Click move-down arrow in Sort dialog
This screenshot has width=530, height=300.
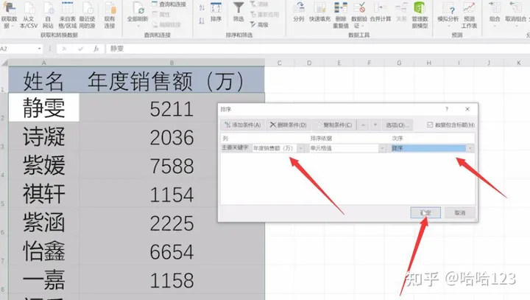(x=375, y=125)
